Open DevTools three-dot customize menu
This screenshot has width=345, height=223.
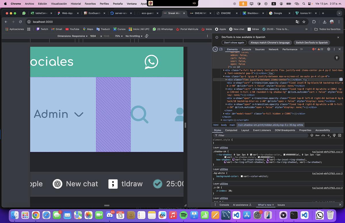334,49
